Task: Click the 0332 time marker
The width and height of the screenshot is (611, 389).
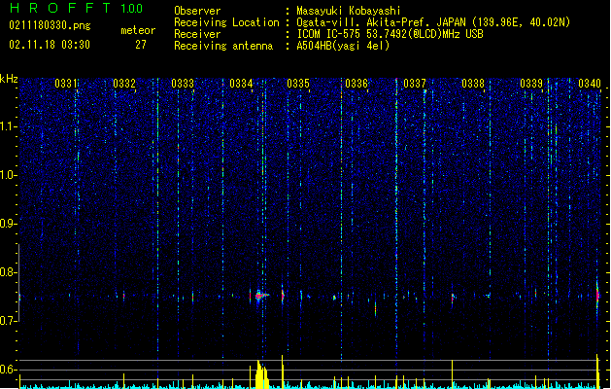Action: click(124, 84)
